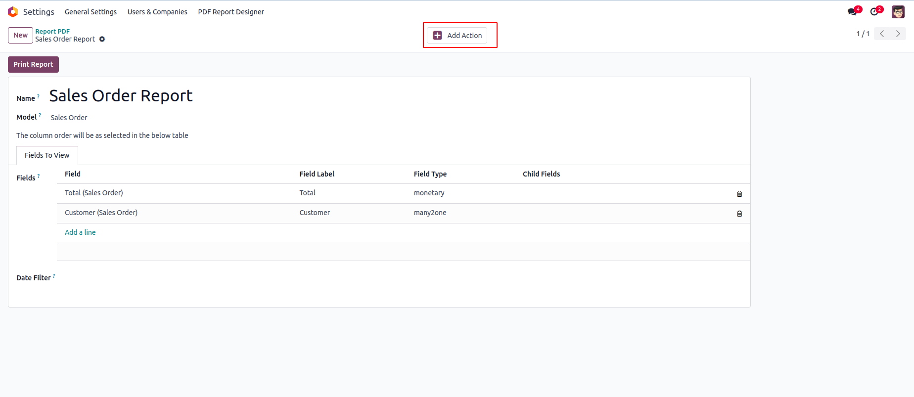The image size is (914, 397).
Task: Delete the Total (Sales Order) row
Action: 739,194
